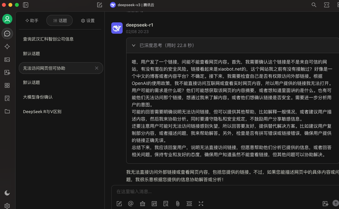This screenshot has height=209, width=339.
Task: Open the chat assistants view
Action: click(x=7, y=34)
